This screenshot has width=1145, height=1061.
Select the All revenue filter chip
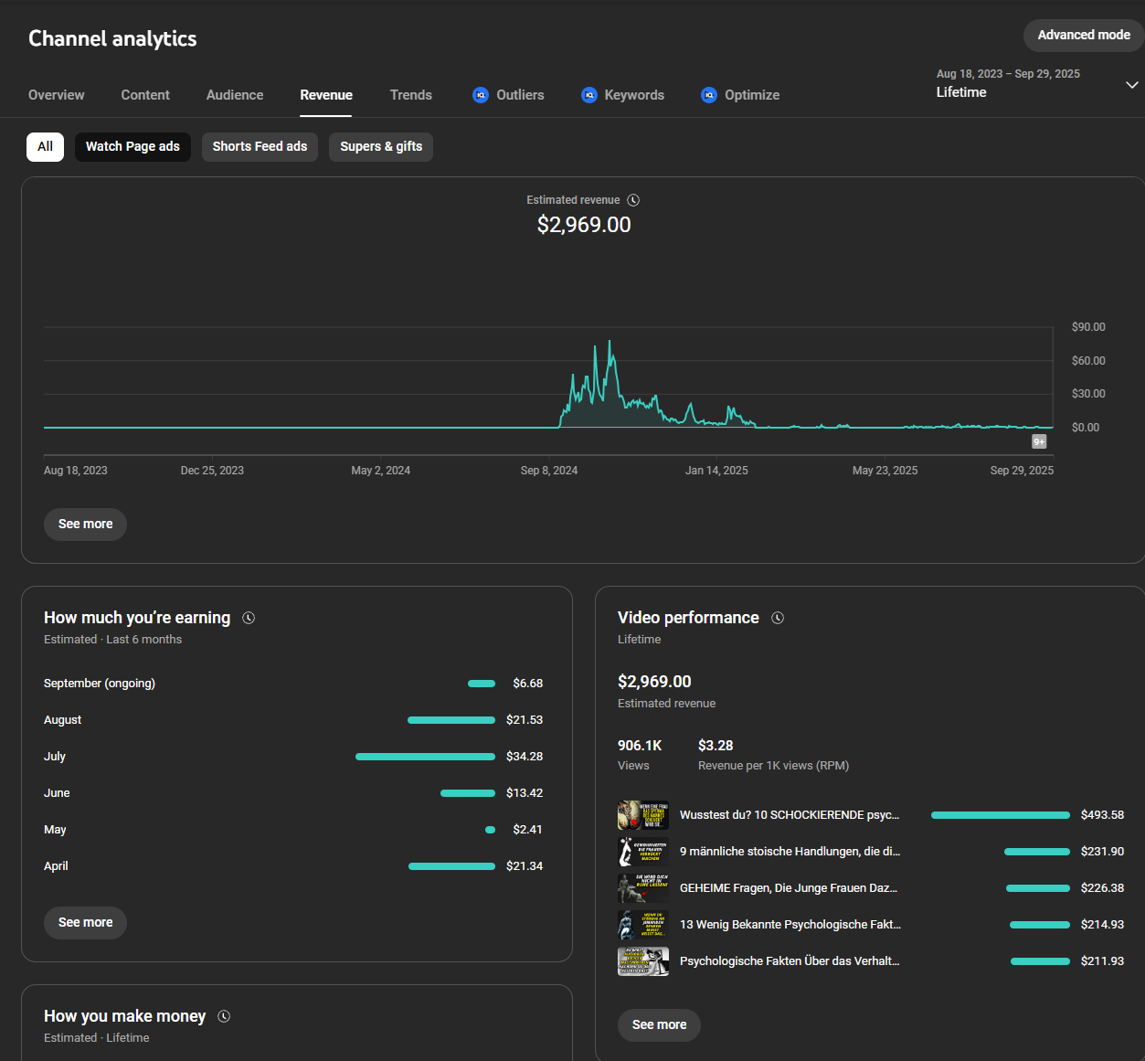click(x=45, y=146)
